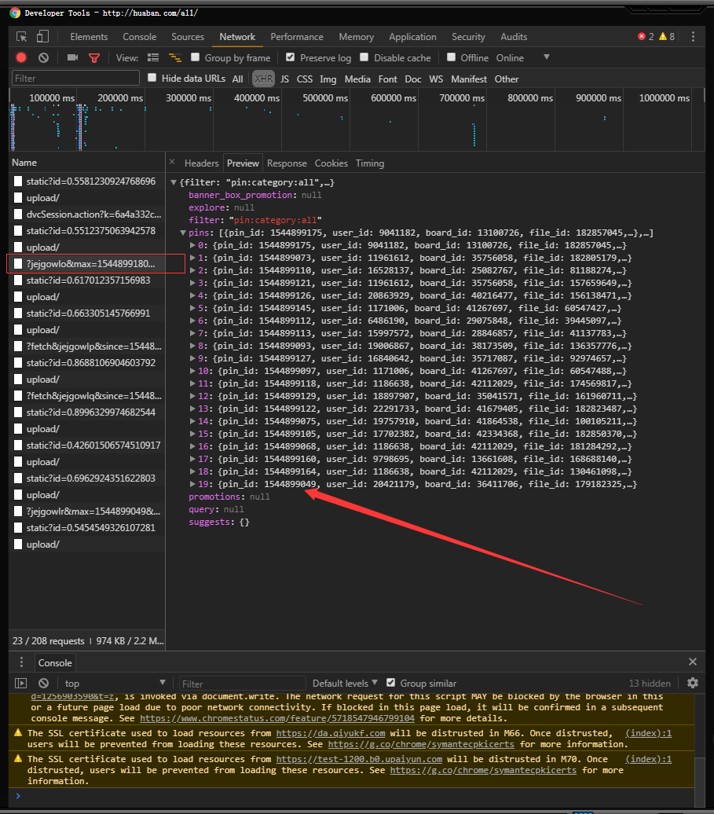The image size is (714, 814).
Task: Open the red errors counter
Action: [x=646, y=36]
